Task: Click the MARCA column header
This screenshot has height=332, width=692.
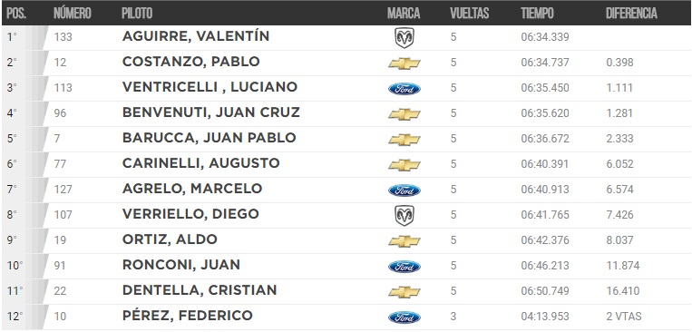Action: coord(404,14)
